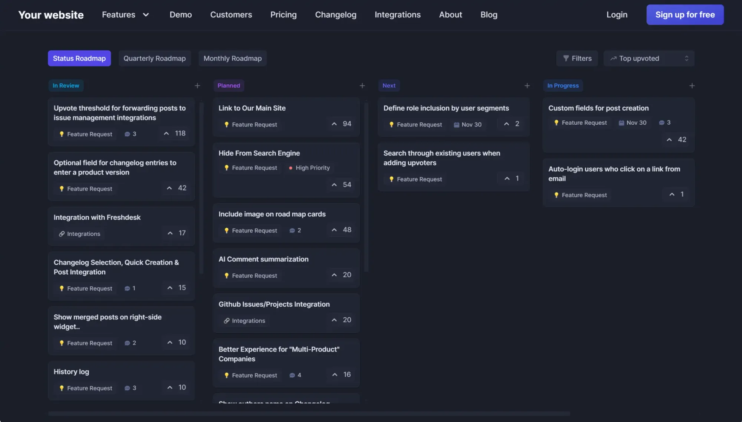Screen dimensions: 742x422
Task: Click the "High Priority" status indicator dot
Action: (x=291, y=168)
